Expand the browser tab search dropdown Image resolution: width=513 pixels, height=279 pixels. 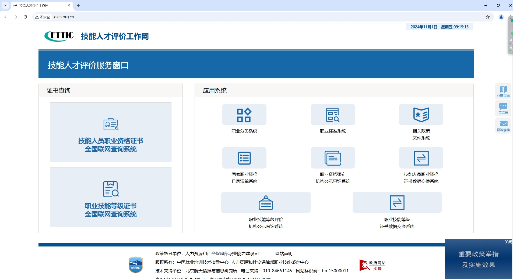tap(5, 5)
